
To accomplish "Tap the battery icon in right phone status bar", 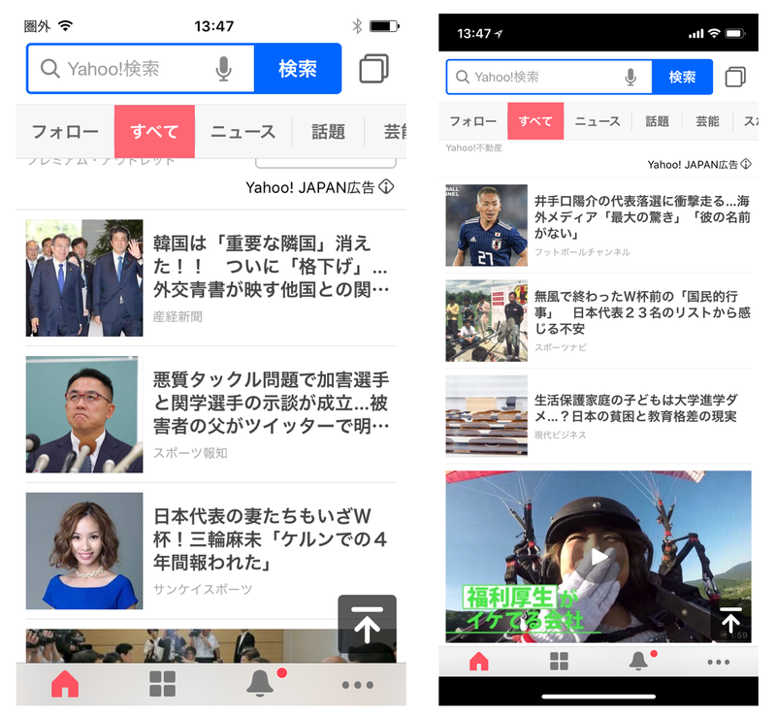I will click(735, 34).
